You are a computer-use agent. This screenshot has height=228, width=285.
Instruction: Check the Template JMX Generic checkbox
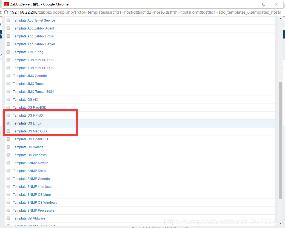[x=8, y=76]
